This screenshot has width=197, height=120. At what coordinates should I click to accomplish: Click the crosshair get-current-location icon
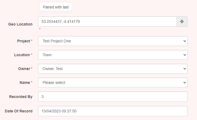point(182,21)
